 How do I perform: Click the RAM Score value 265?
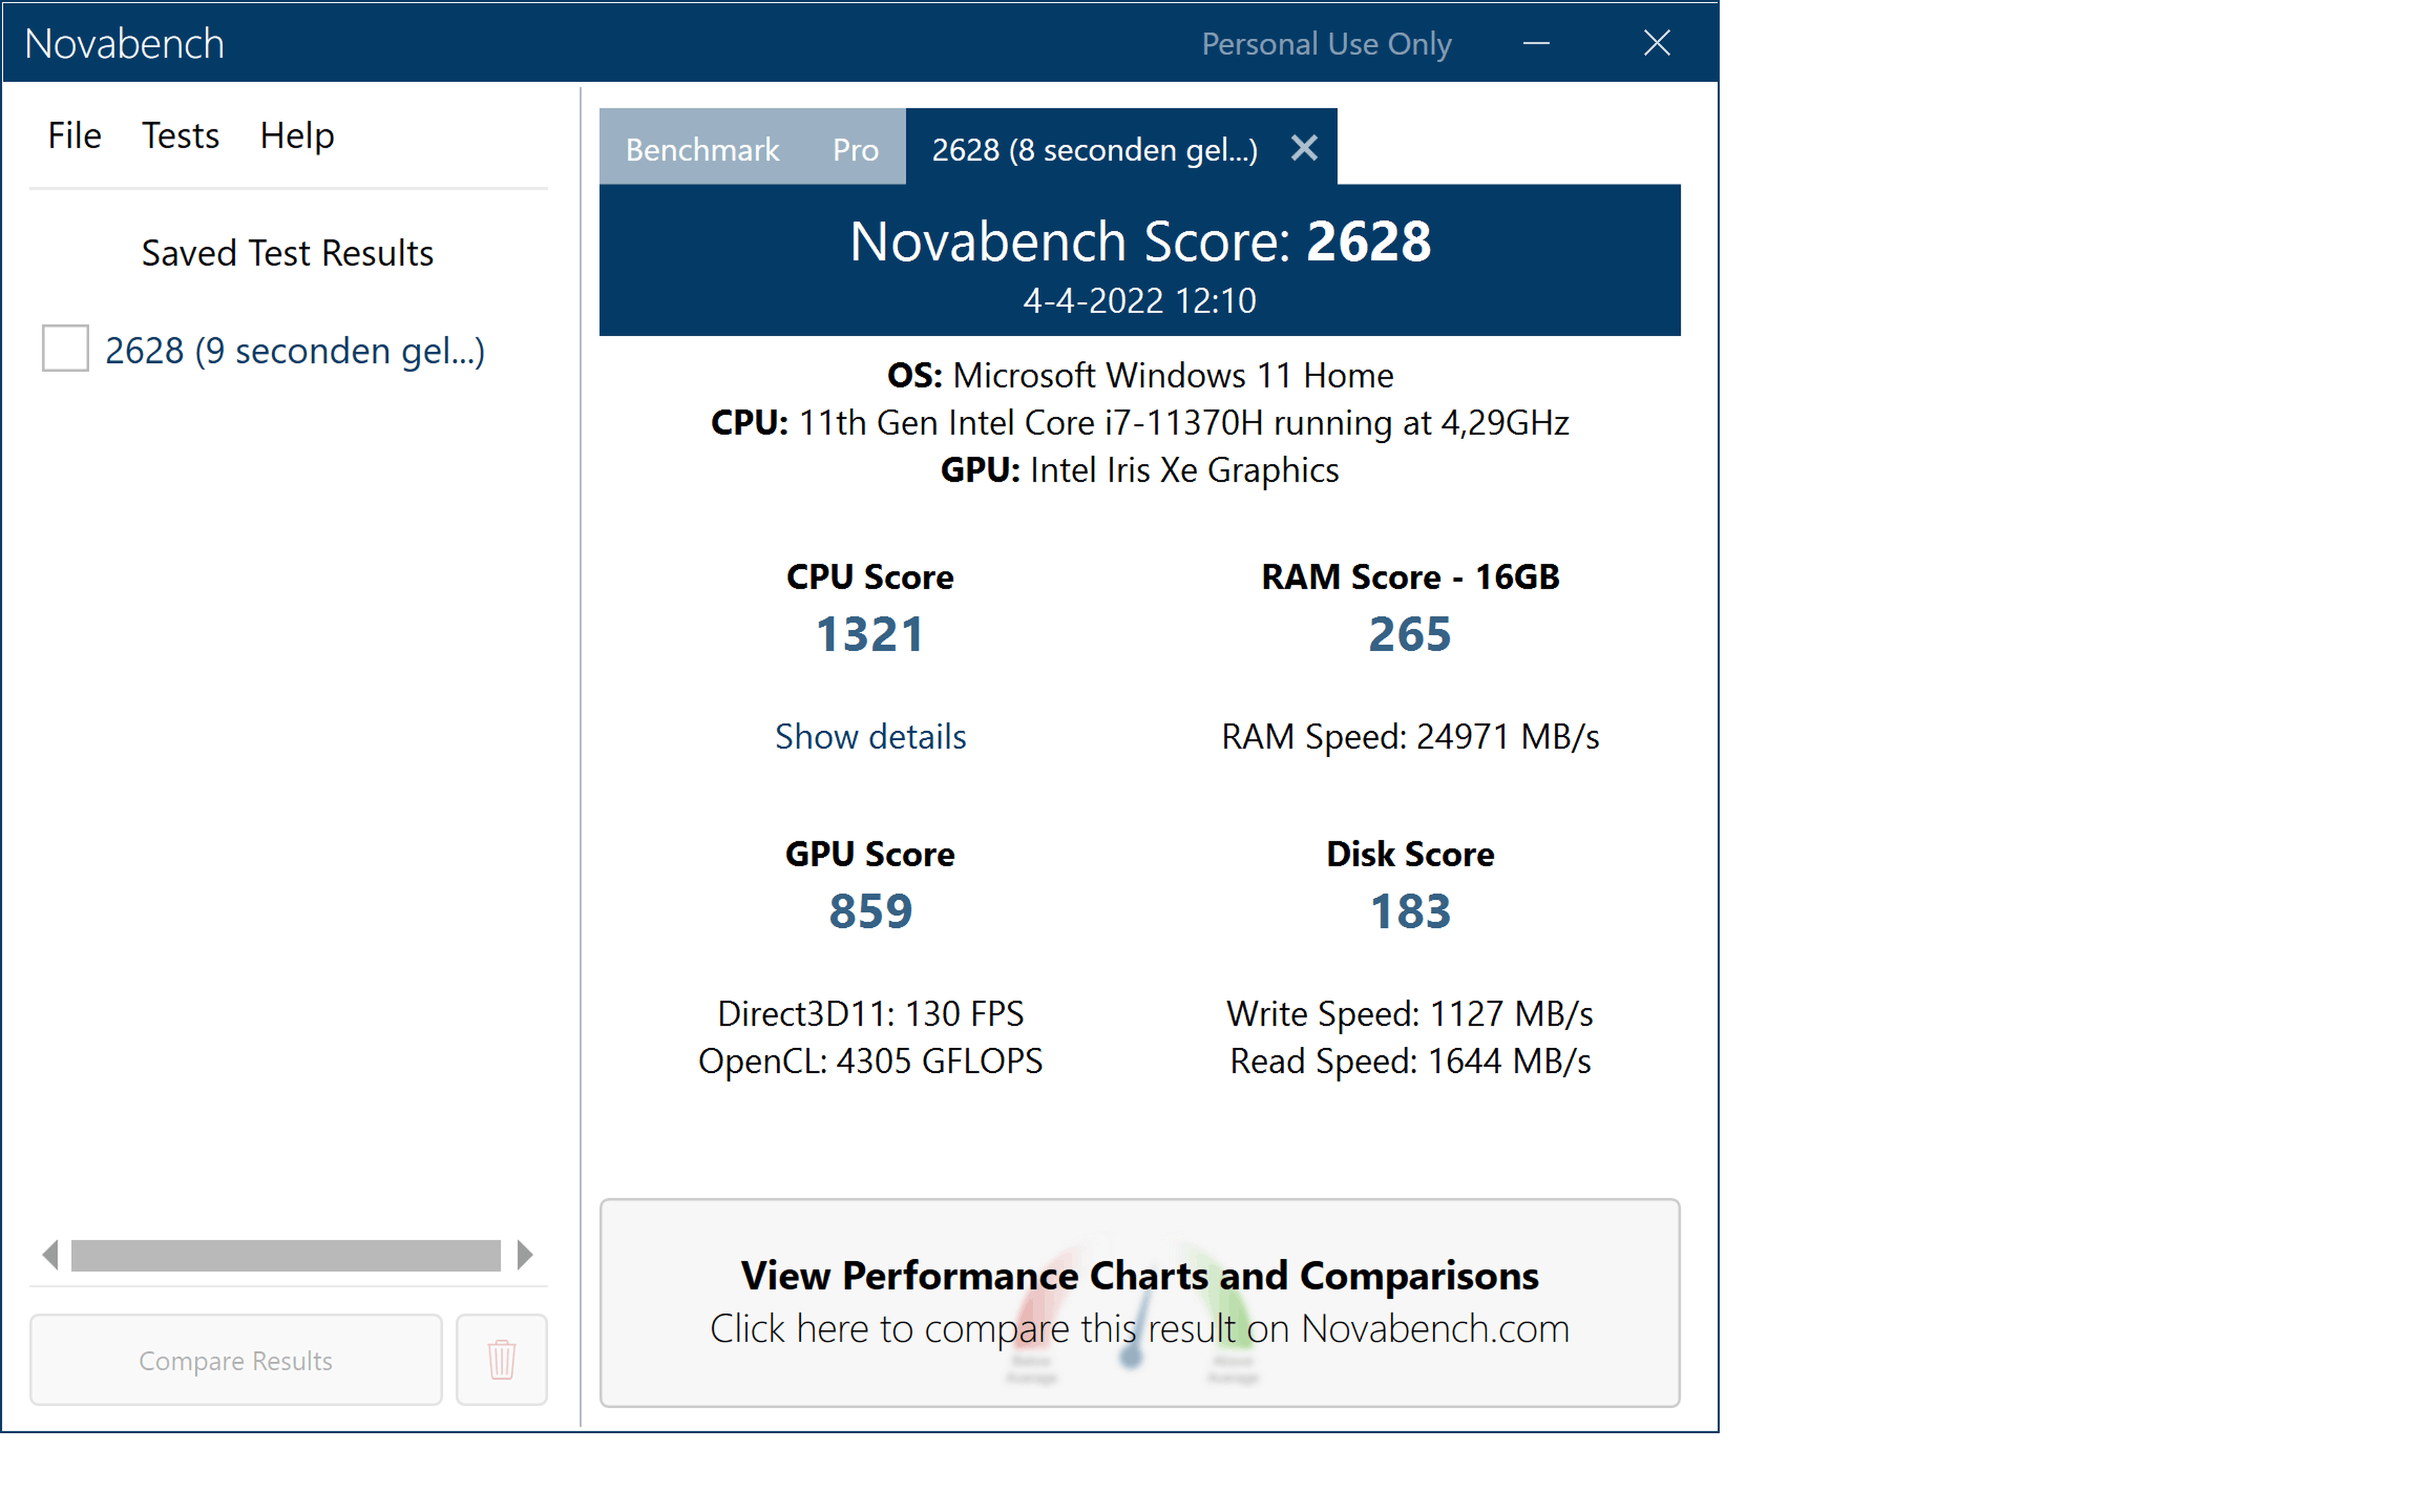coord(1409,634)
